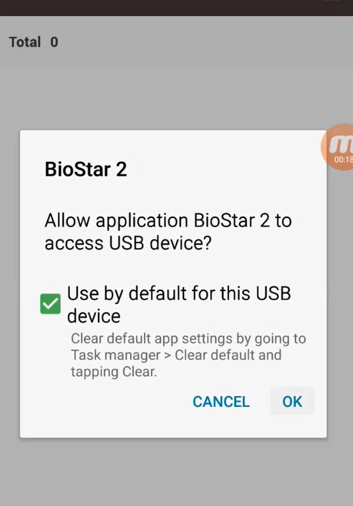Dismiss the dialog with CANCEL
This screenshot has height=506, width=353.
coord(221,402)
